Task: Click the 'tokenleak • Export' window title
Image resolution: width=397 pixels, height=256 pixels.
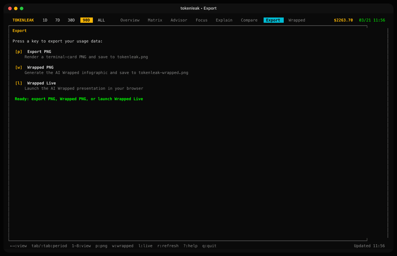Action: tap(198, 8)
